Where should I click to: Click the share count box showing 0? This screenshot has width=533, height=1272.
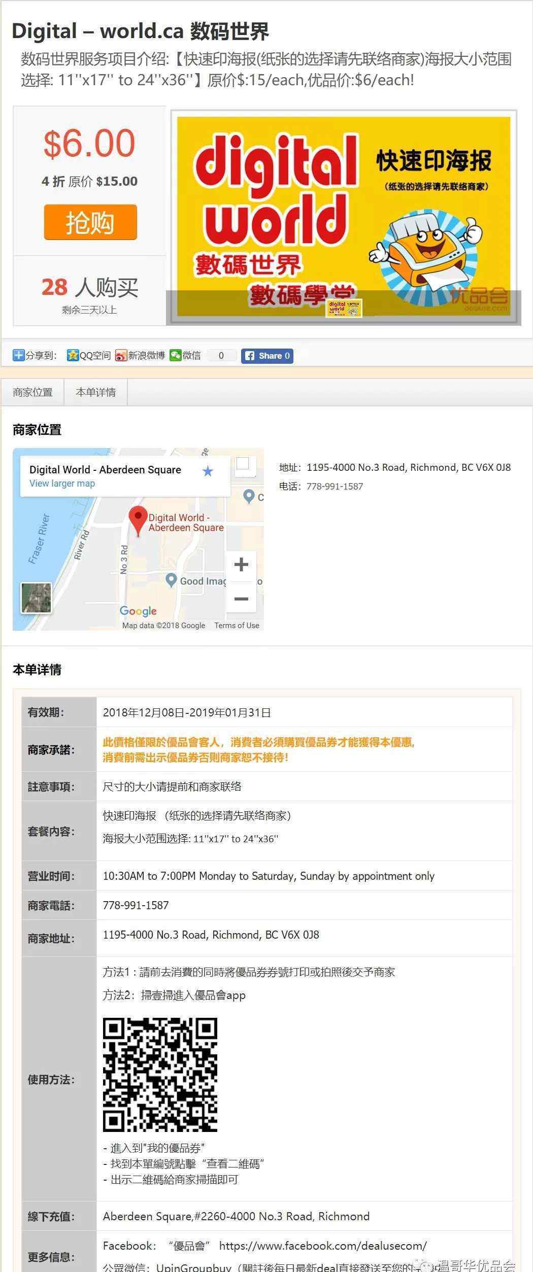click(221, 356)
